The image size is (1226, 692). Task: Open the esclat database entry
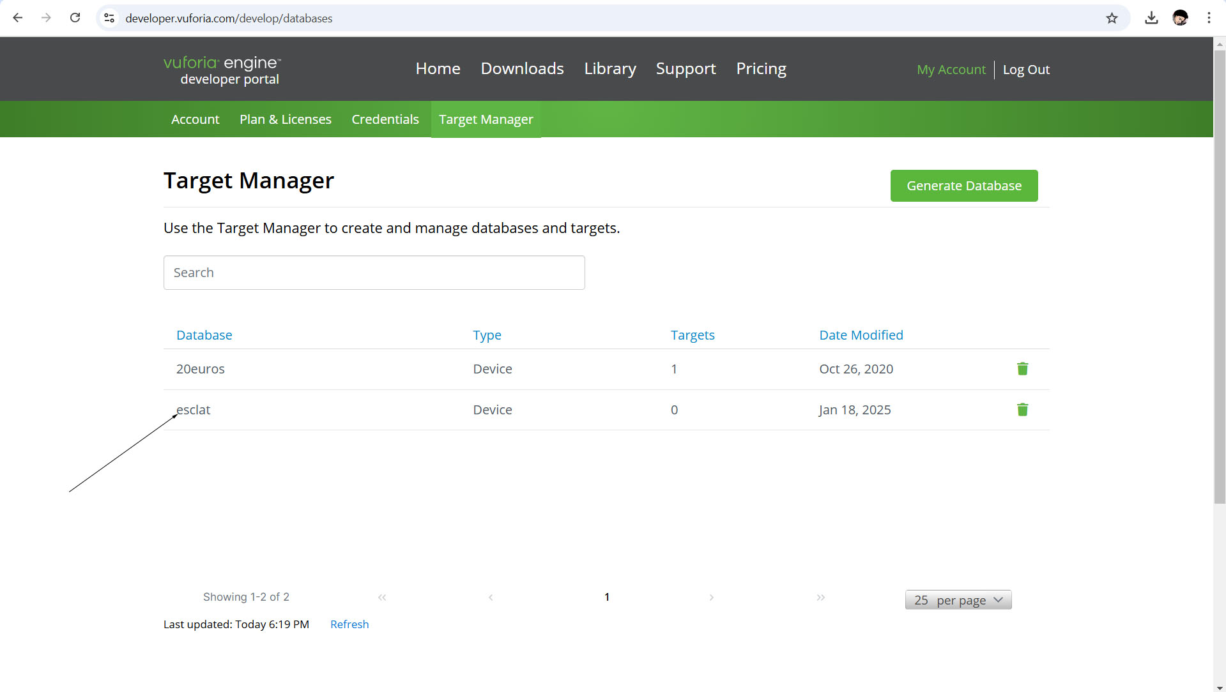[194, 410]
